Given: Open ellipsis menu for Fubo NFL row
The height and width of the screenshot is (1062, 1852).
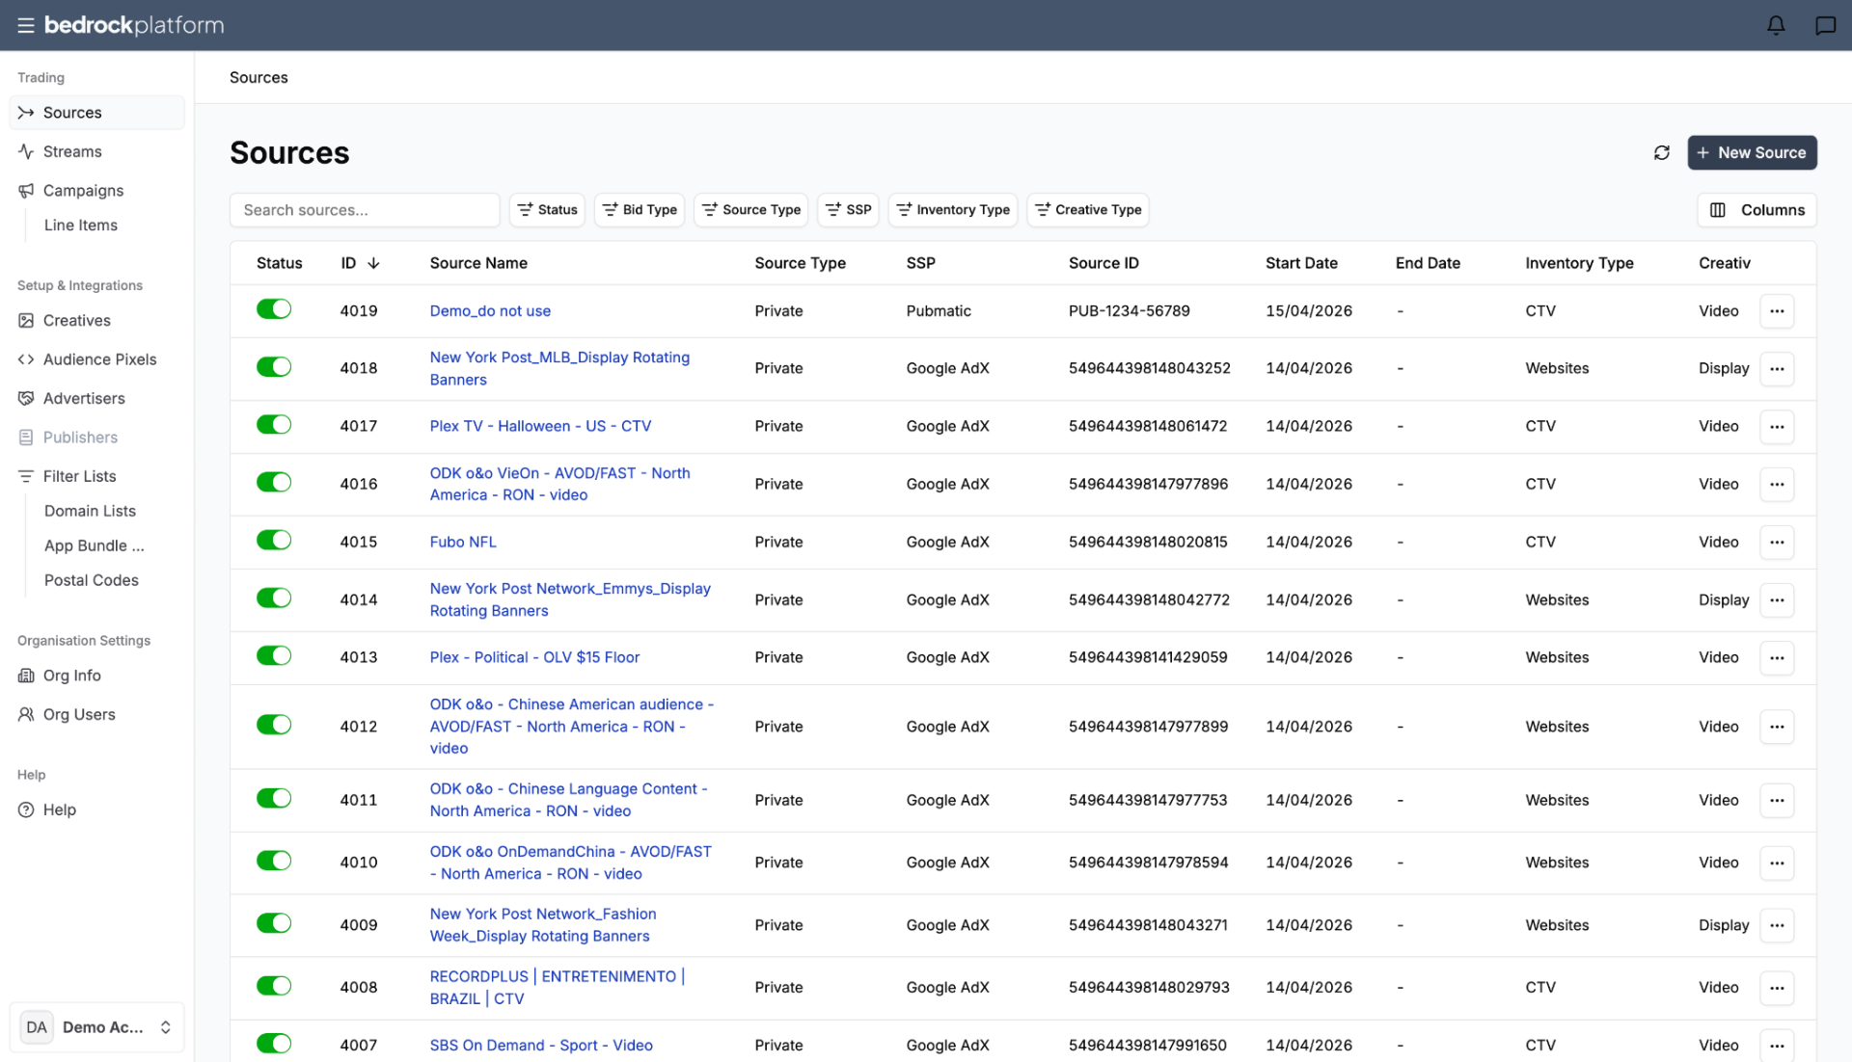Looking at the screenshot, I should click(x=1777, y=543).
